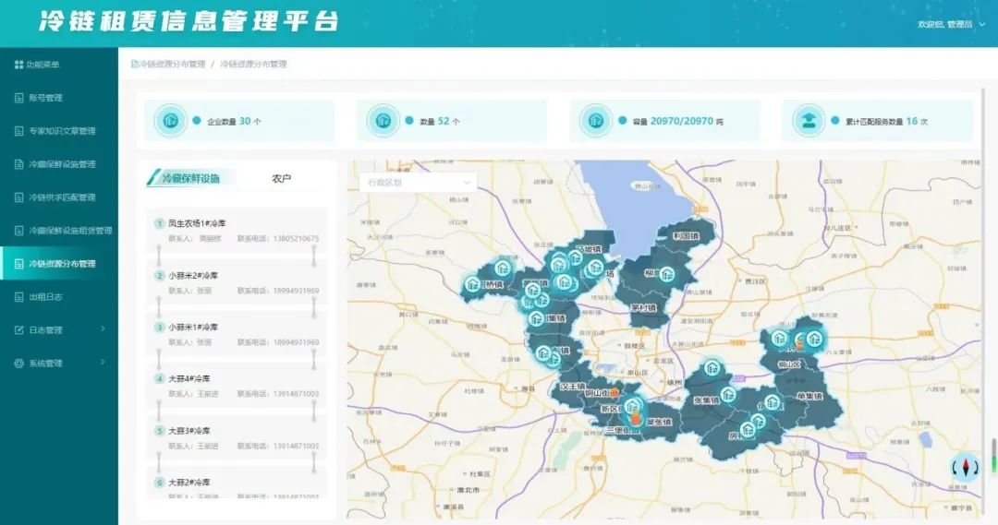Click the 容量 warehouse icon in stats bar
The height and width of the screenshot is (525, 998).
pyautogui.click(x=595, y=121)
